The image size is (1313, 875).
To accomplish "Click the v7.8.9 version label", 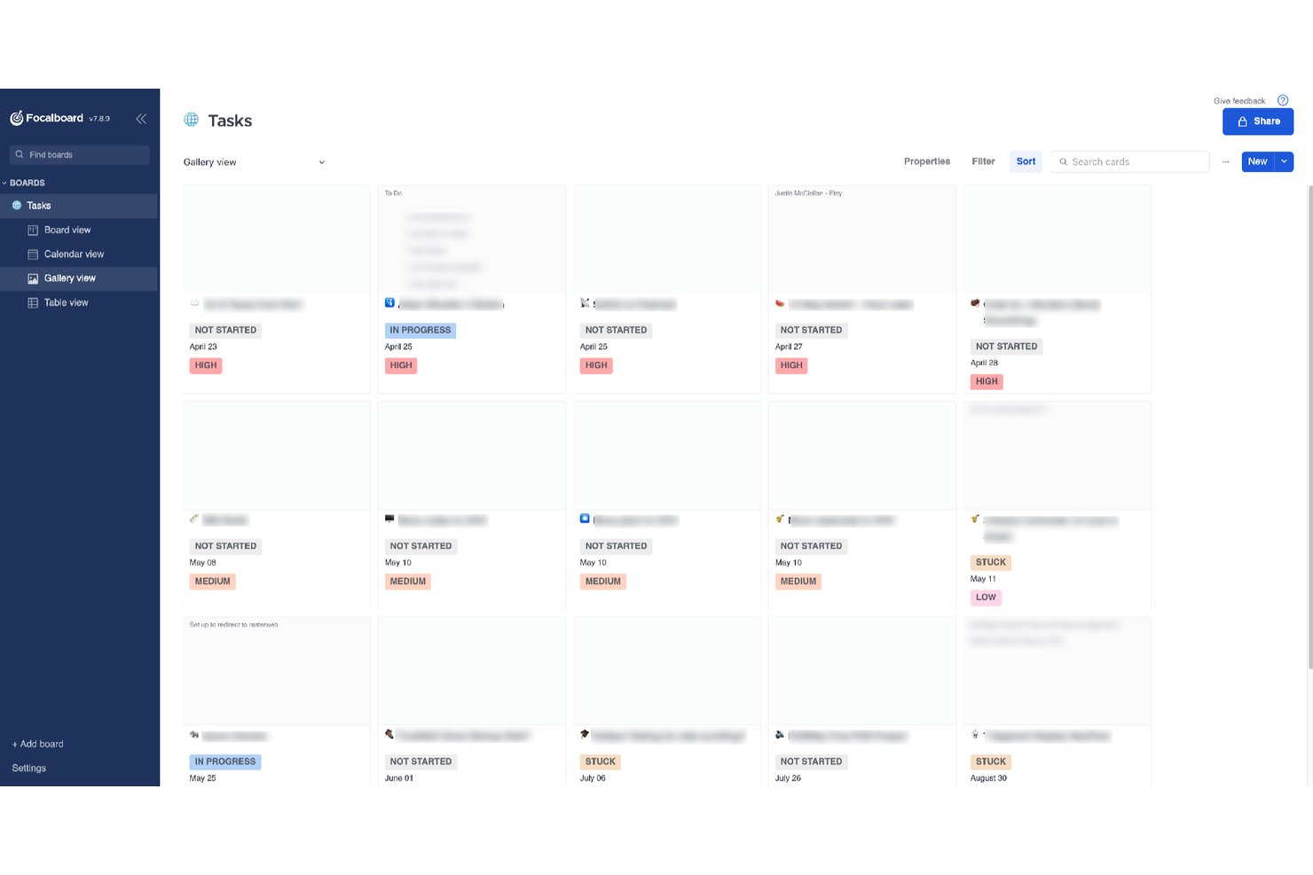I will coord(99,119).
